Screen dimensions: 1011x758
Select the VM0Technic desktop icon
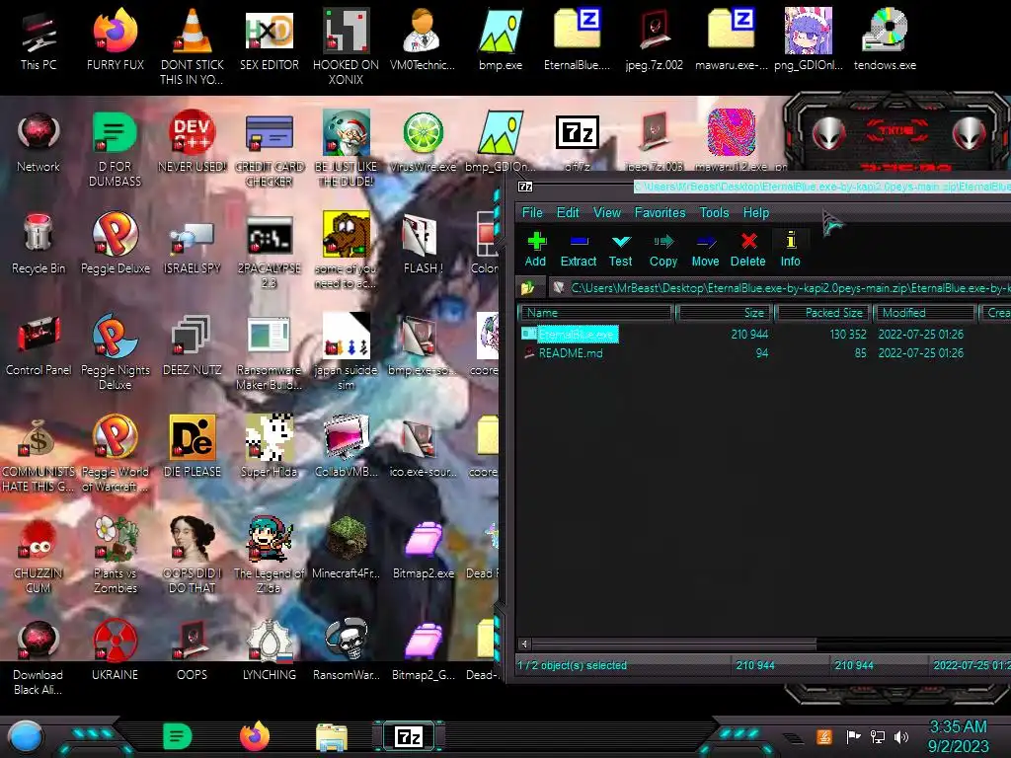tap(423, 39)
